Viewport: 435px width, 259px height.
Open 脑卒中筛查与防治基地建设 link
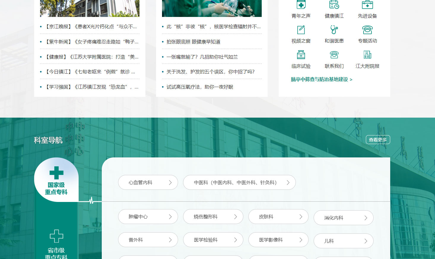[x=322, y=79]
